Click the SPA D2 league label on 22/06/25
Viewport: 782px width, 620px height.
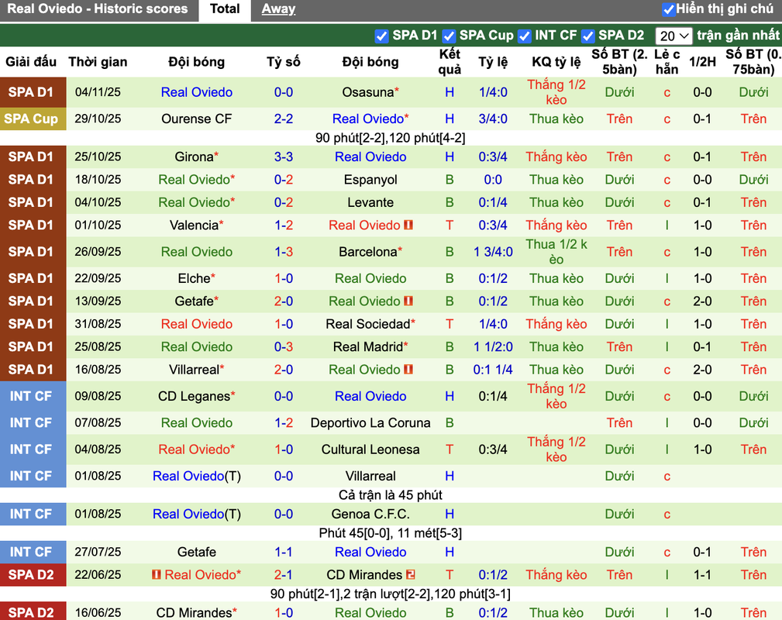pos(31,574)
